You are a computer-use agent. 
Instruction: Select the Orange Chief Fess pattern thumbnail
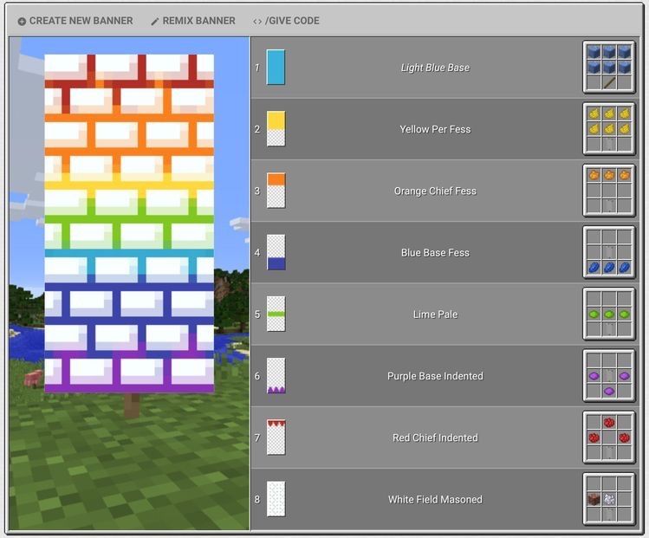(x=276, y=191)
